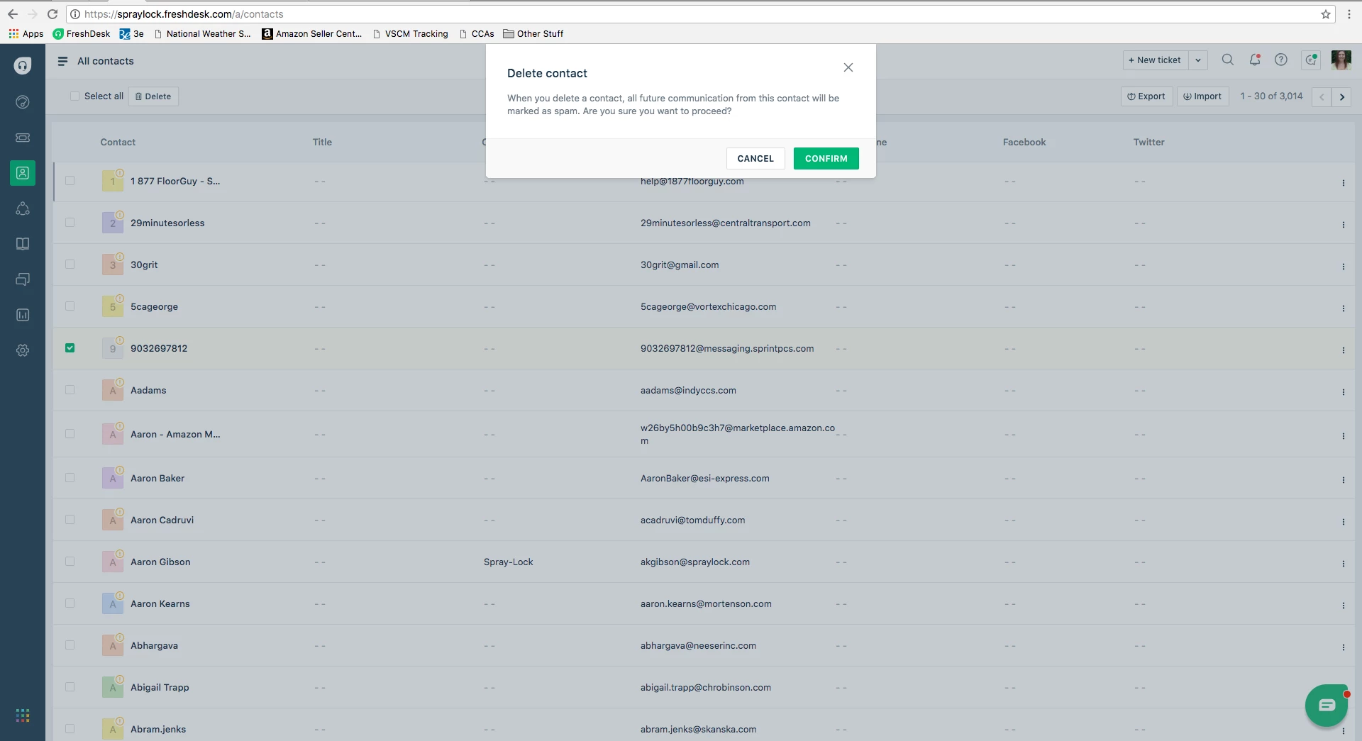Click the browser address bar URL
The height and width of the screenshot is (741, 1362).
point(184,14)
